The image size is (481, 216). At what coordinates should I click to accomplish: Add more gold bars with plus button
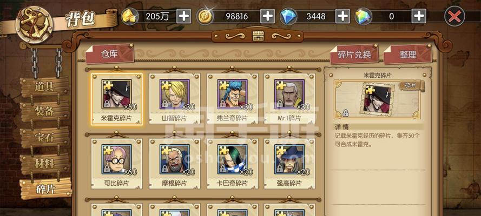(x=184, y=16)
